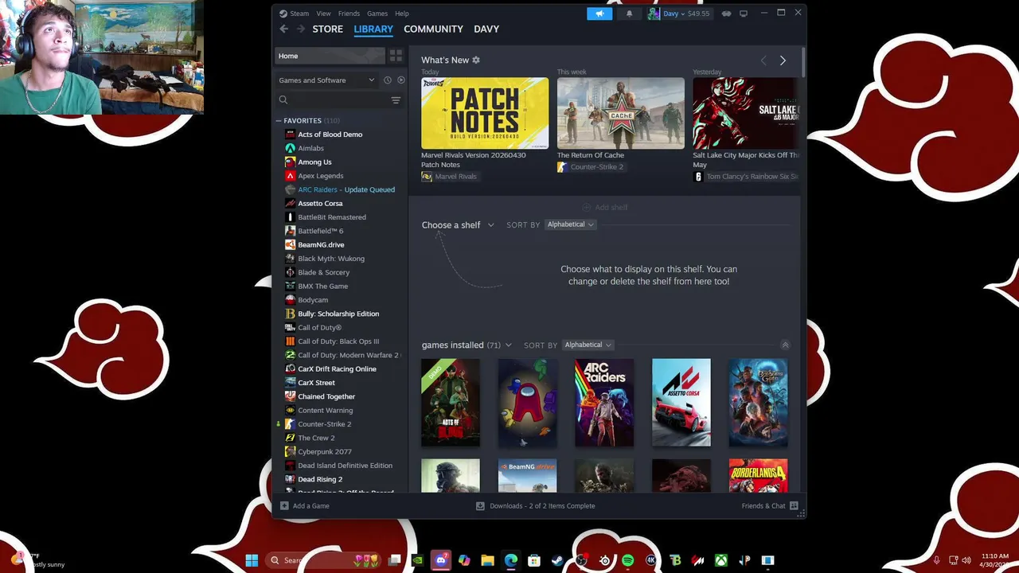Click the Add shelf button
The image size is (1019, 573).
tap(604, 208)
